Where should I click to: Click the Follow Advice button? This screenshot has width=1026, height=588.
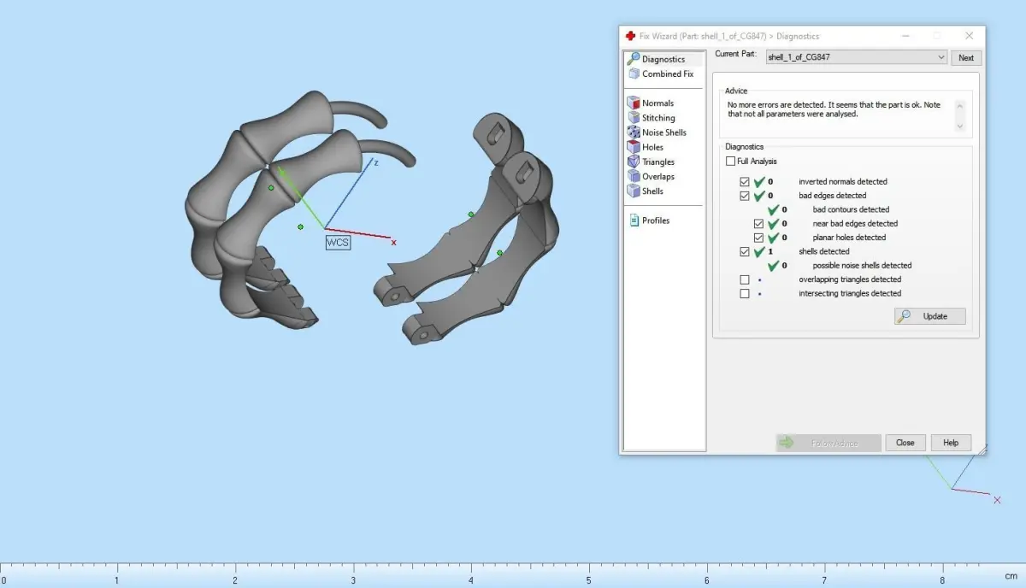coord(828,443)
